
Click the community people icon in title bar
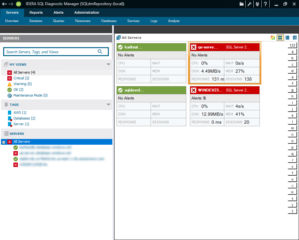[x=258, y=4]
